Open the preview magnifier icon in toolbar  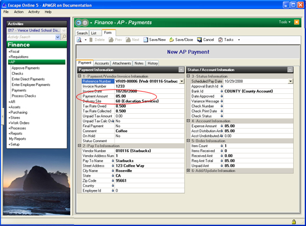pyautogui.click(x=79, y=40)
